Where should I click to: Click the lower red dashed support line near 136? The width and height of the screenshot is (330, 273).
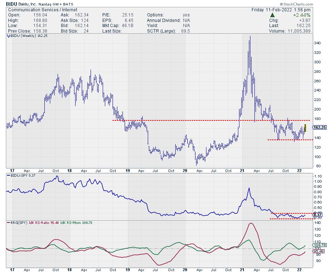[286, 139]
